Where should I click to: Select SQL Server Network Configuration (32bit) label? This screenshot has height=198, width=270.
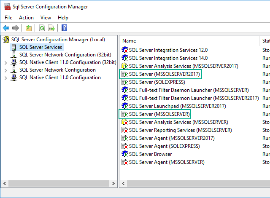pos(65,55)
